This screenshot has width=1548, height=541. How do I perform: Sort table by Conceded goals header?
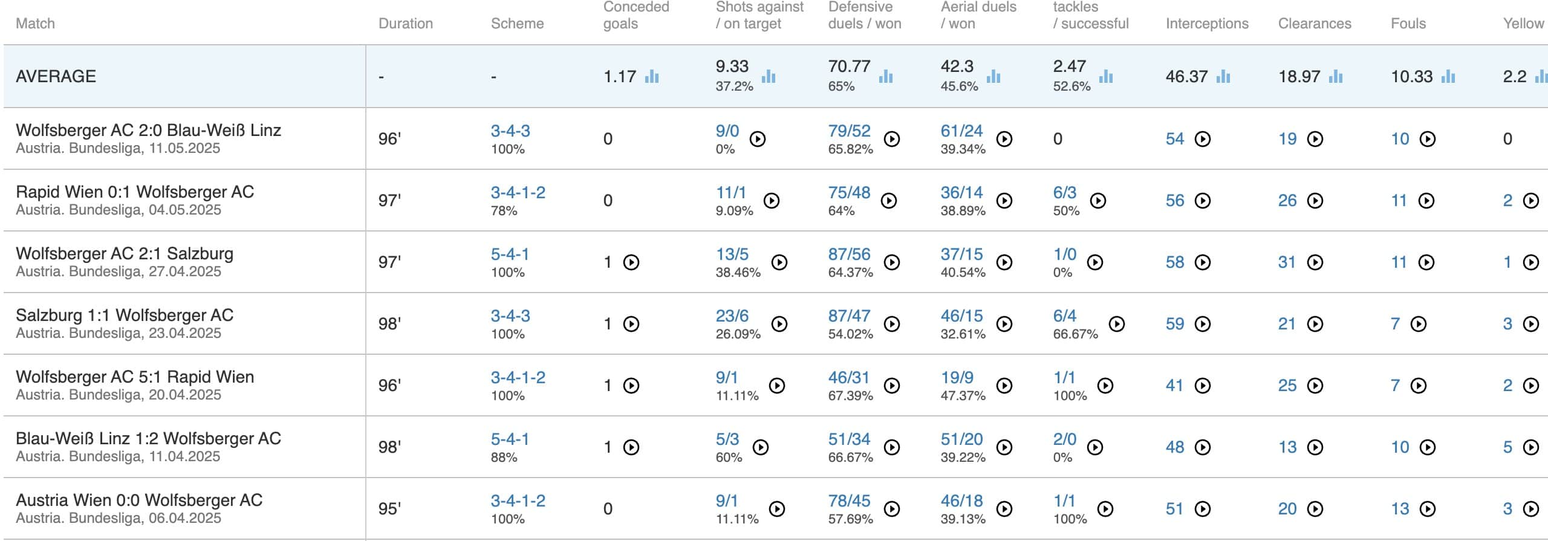(x=636, y=15)
